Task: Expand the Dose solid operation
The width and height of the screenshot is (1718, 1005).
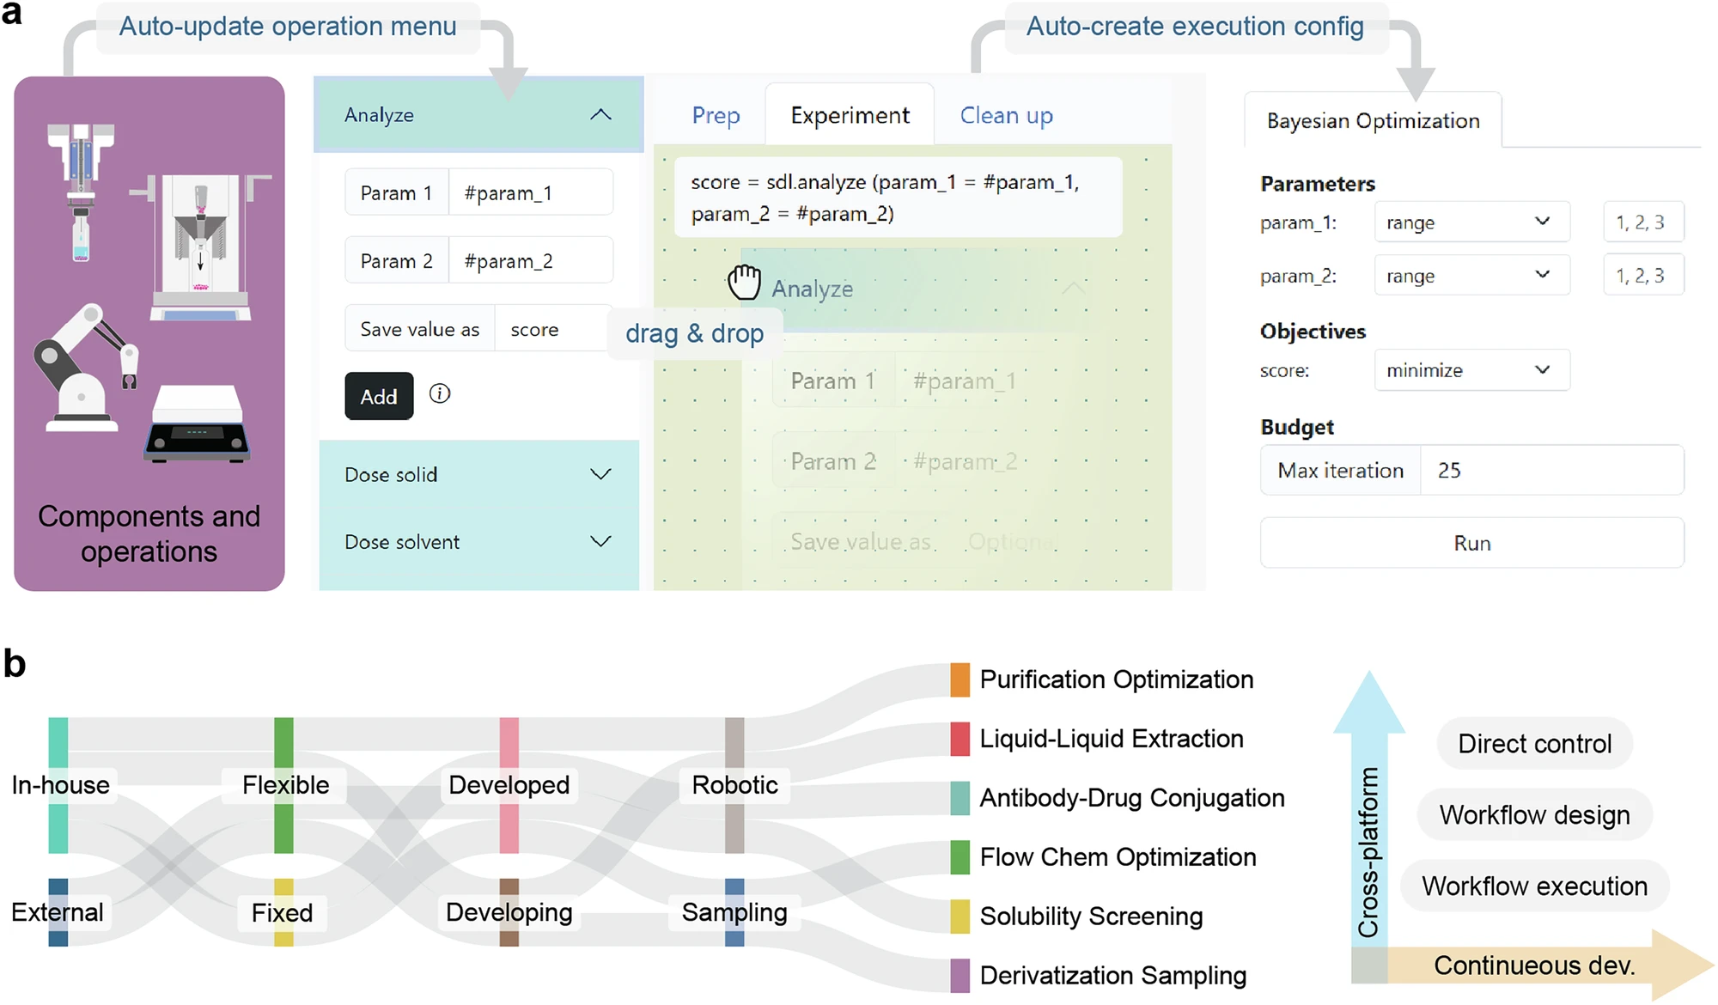Action: point(600,474)
